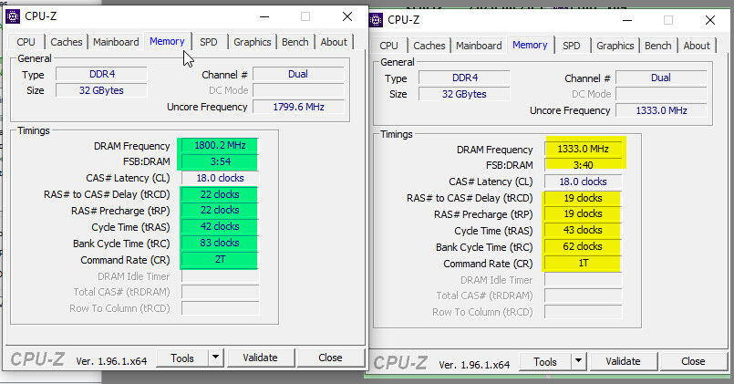Switch to Bench tab in right window
The height and width of the screenshot is (384, 734).
pos(657,46)
